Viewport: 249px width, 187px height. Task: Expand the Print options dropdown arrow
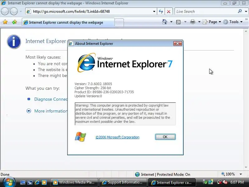tap(199, 22)
